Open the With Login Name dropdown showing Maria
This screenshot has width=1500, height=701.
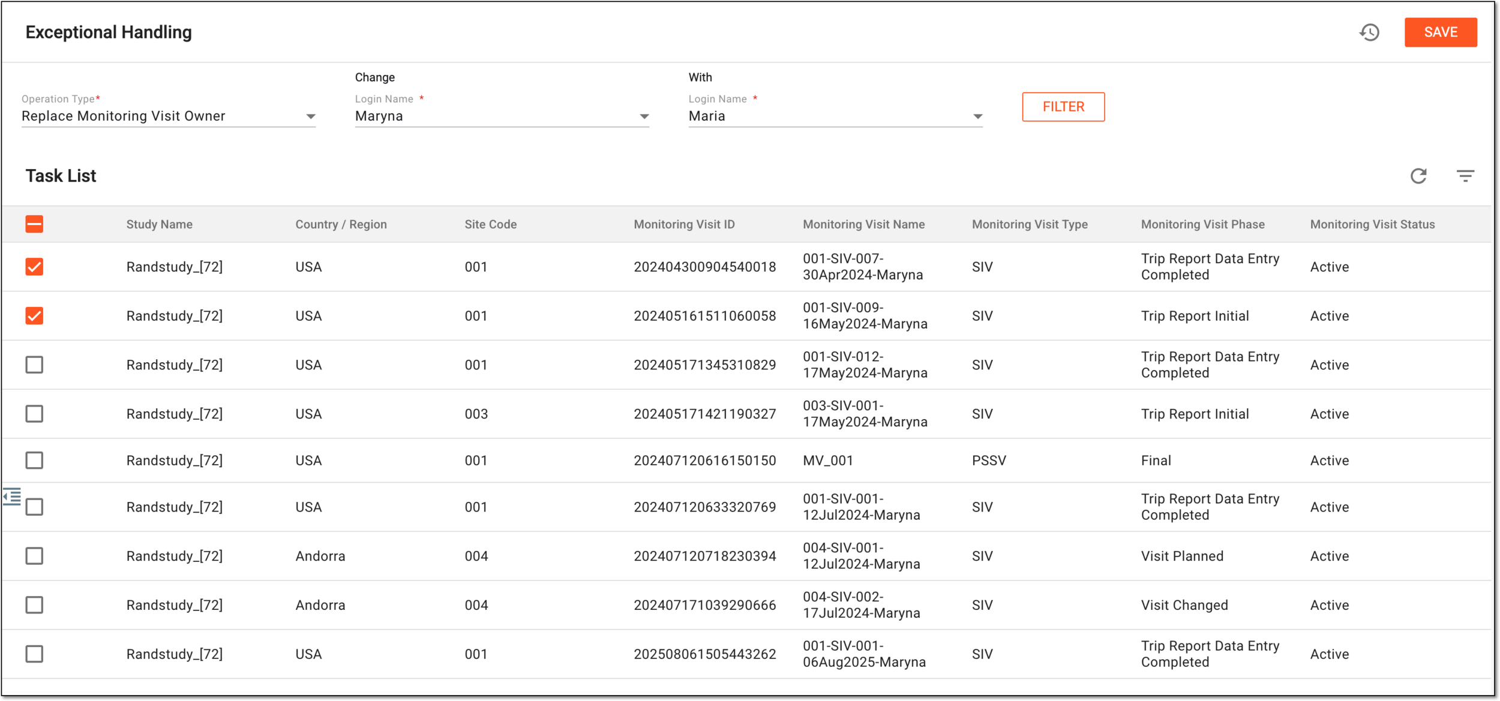(x=836, y=116)
